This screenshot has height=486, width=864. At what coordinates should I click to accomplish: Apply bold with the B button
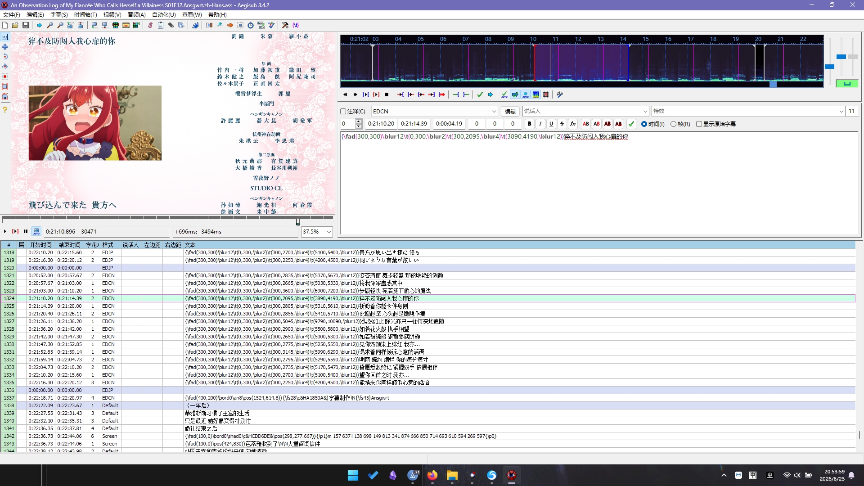click(530, 124)
